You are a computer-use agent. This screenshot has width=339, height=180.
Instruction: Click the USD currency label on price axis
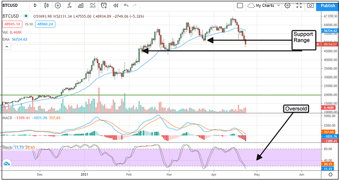(331, 16)
